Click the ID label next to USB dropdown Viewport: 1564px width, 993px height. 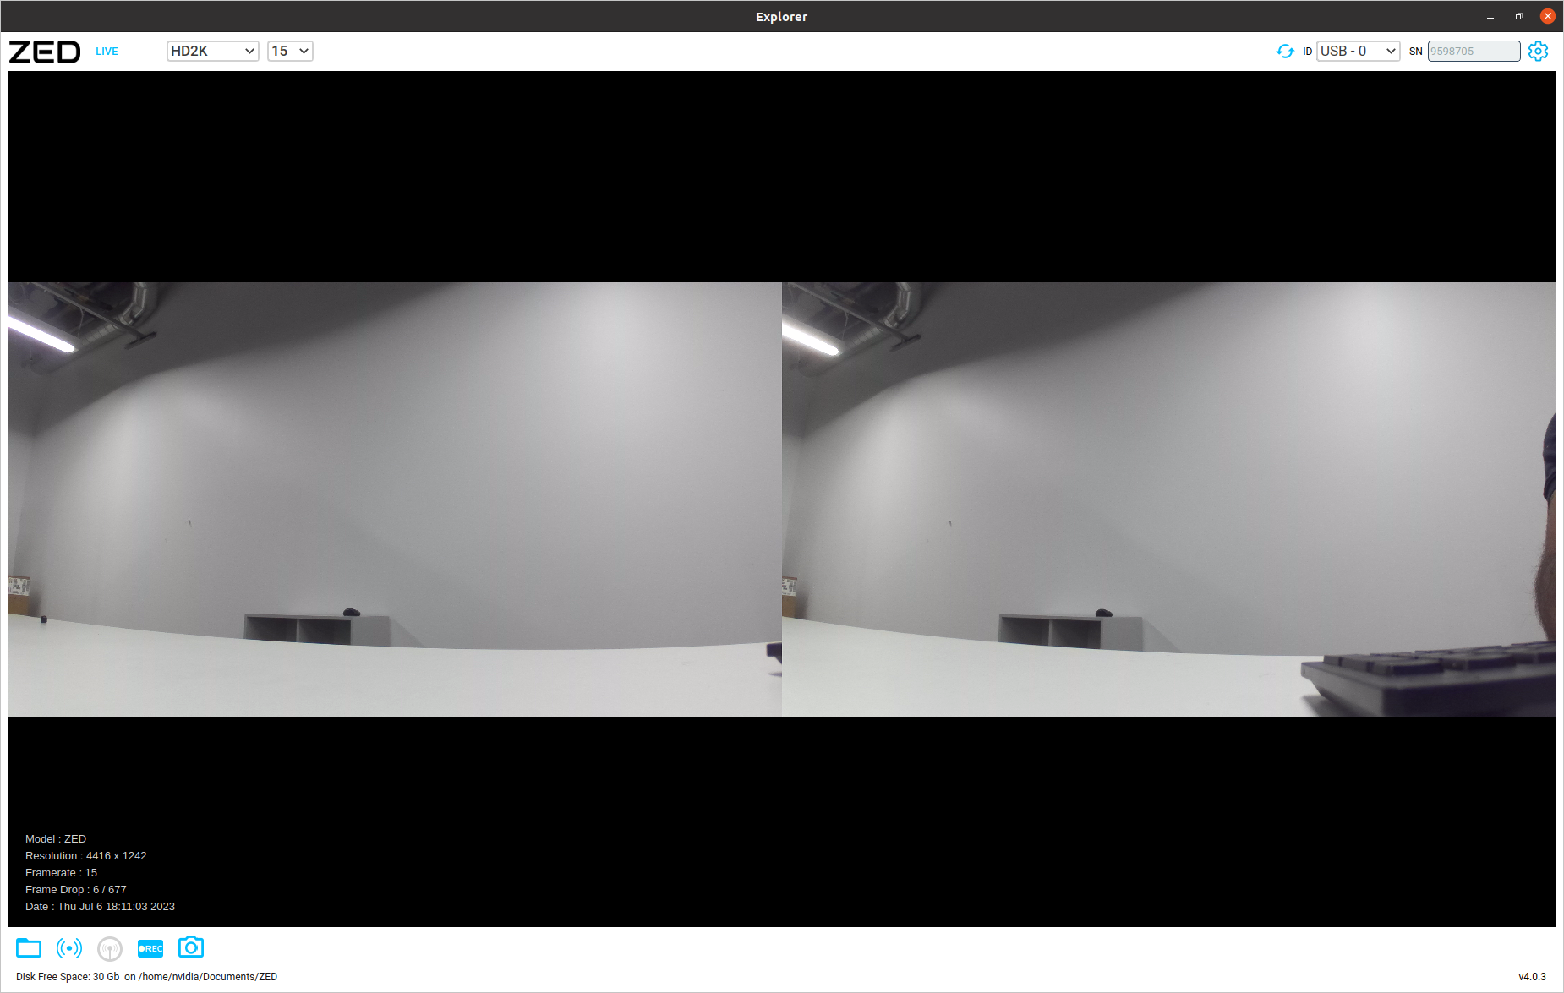(x=1307, y=51)
